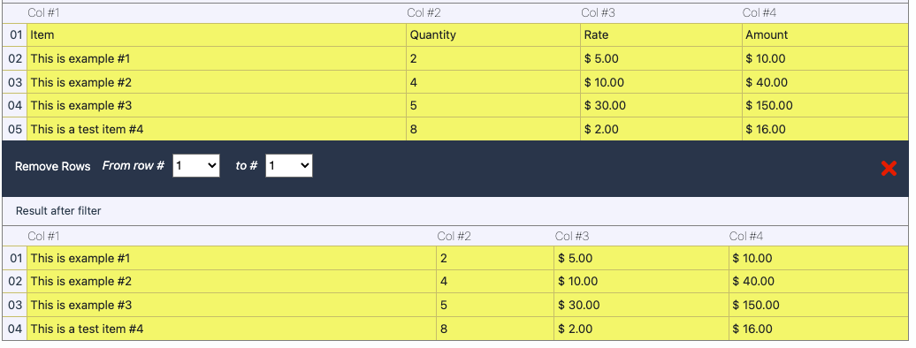Select row number 03 in the top table
The image size is (916, 348).
coord(15,82)
